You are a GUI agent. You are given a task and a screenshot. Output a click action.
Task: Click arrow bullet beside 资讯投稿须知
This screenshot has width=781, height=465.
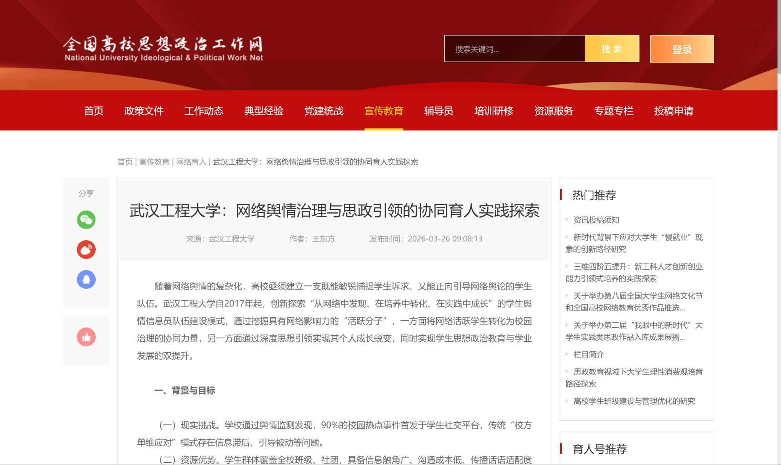(x=567, y=220)
